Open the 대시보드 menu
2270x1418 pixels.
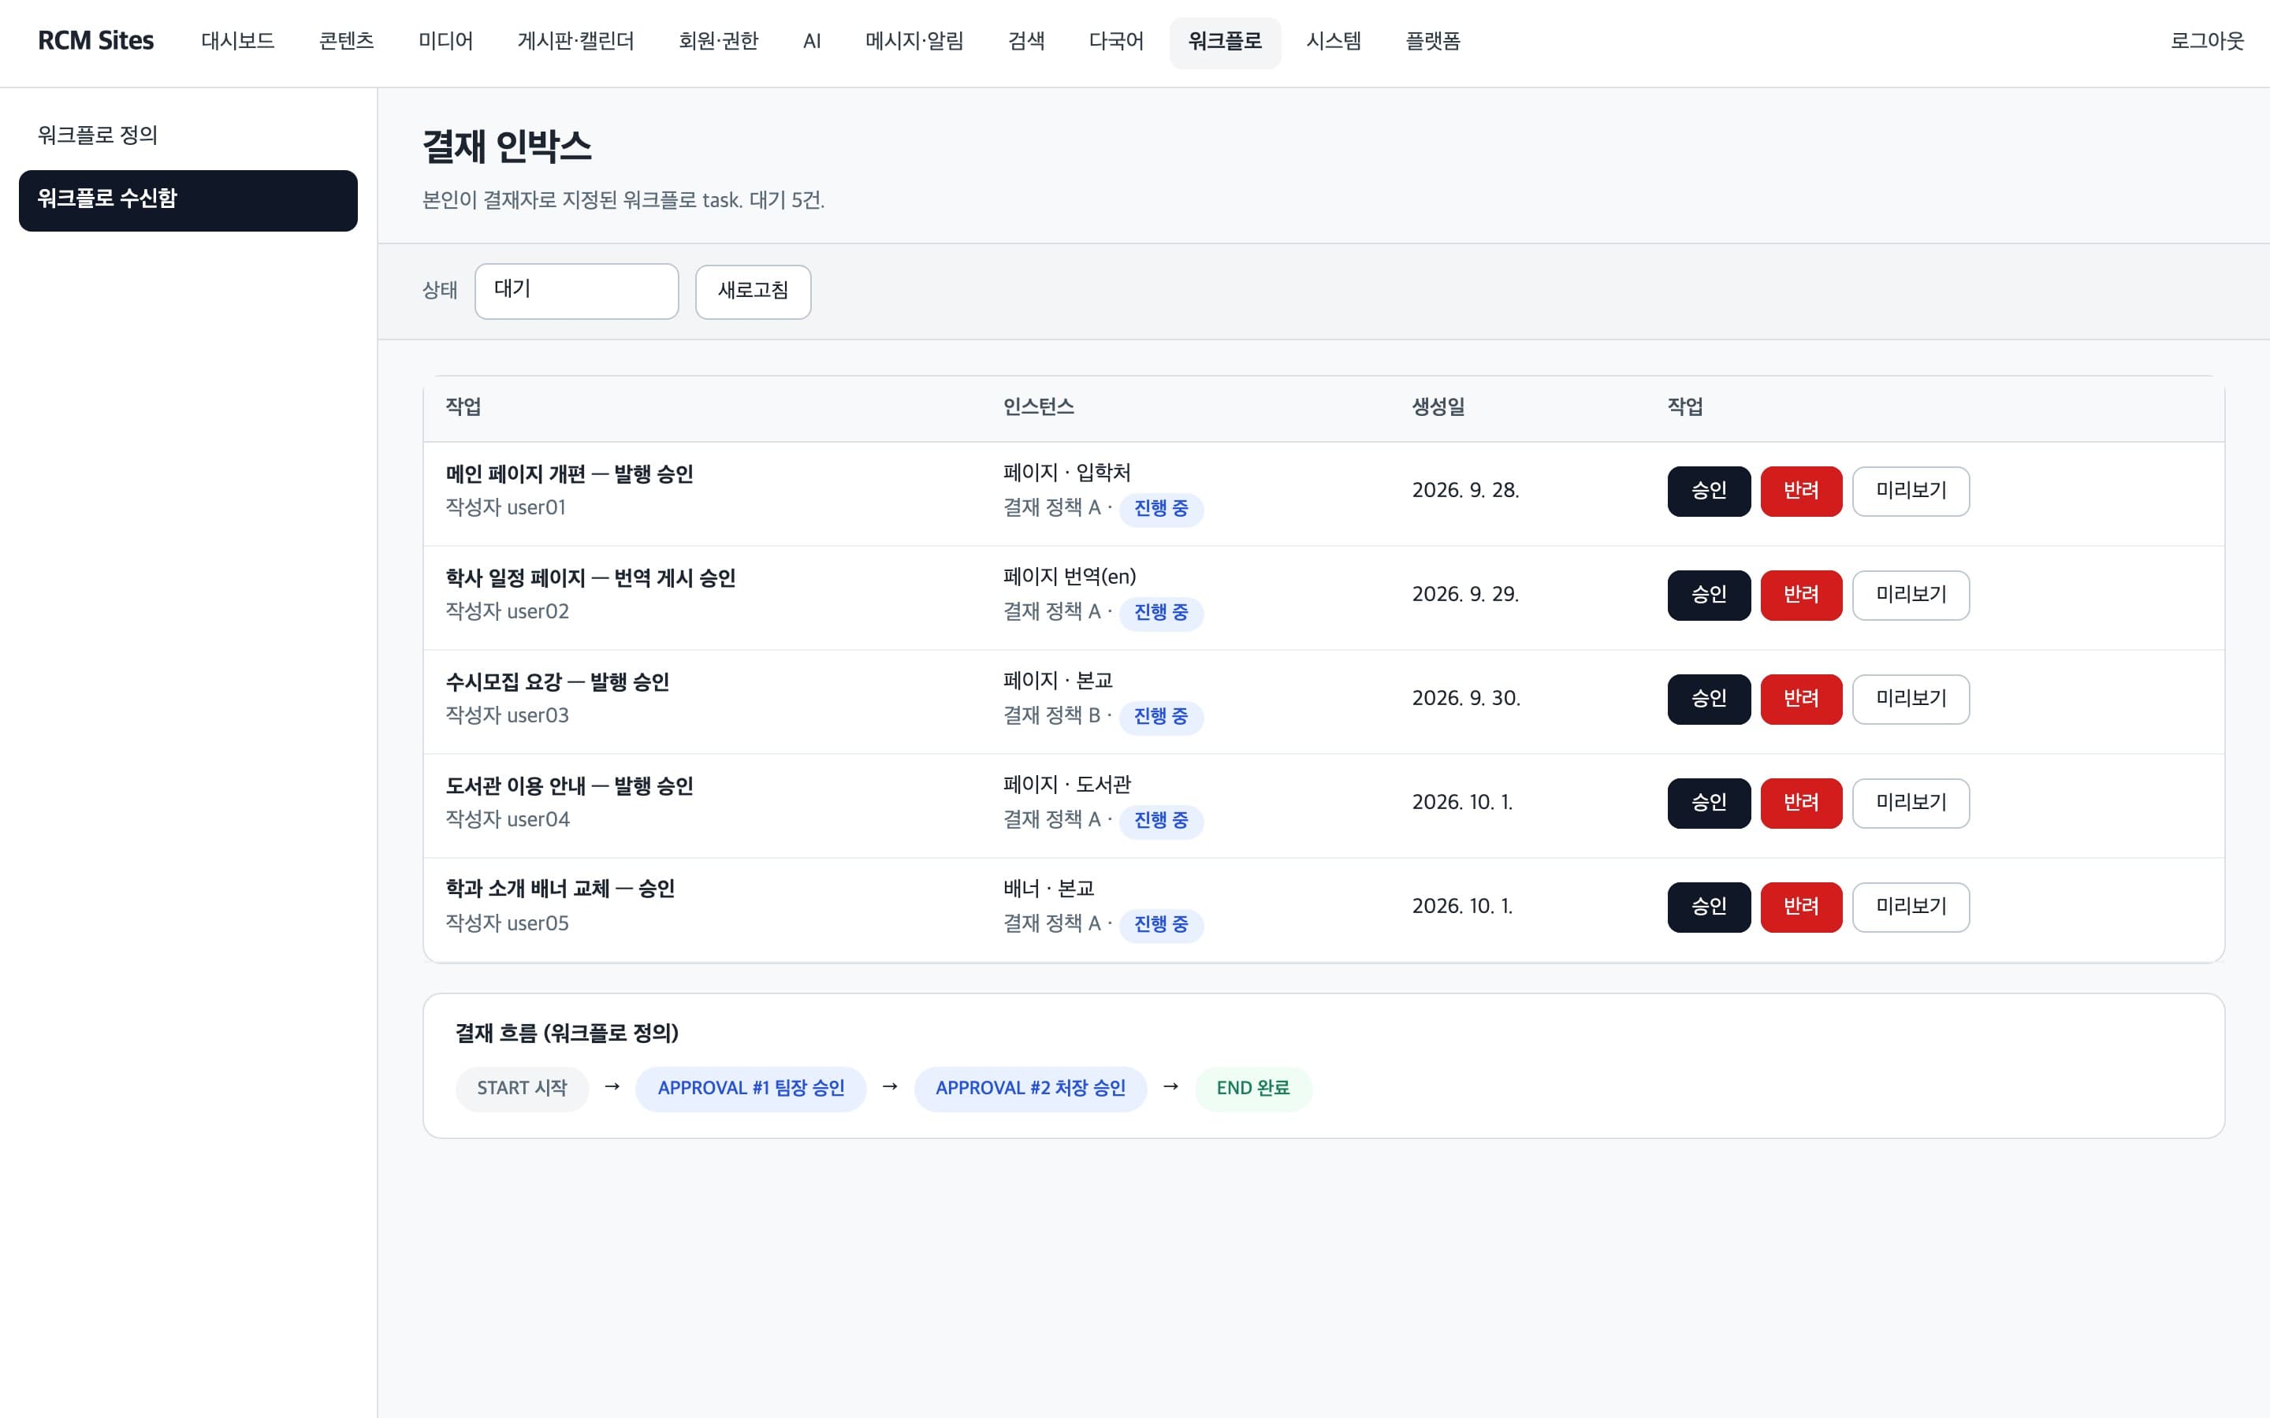237,41
